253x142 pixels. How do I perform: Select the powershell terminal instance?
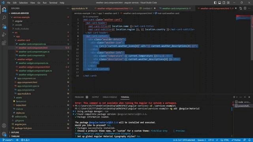click(243, 106)
